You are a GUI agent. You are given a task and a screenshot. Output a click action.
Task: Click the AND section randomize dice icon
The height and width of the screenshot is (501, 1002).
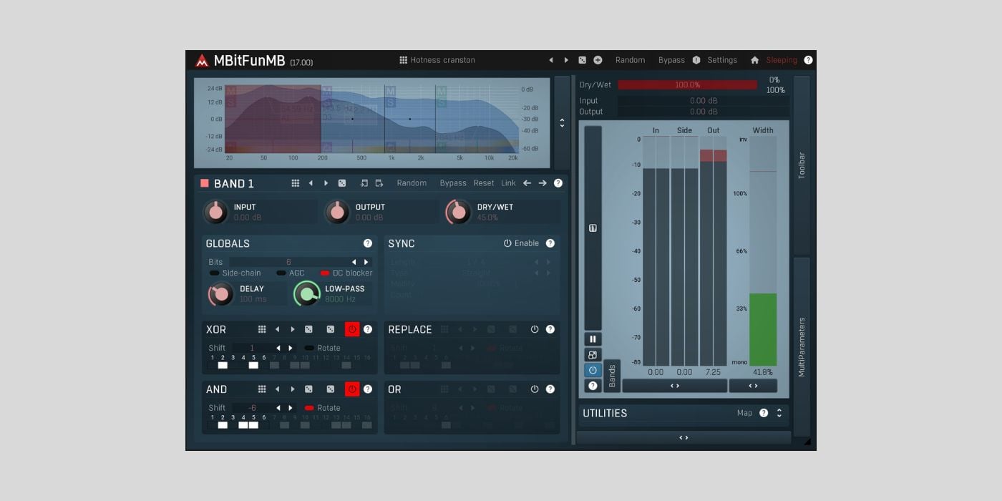click(308, 389)
